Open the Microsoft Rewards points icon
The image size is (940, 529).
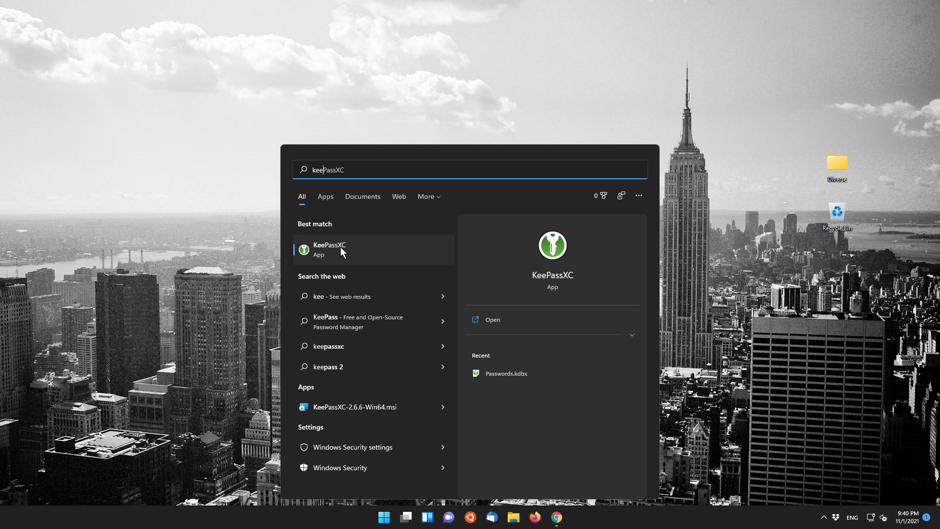[601, 195]
